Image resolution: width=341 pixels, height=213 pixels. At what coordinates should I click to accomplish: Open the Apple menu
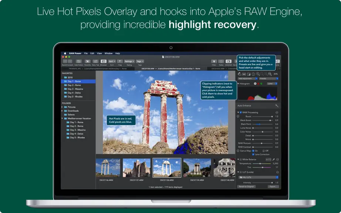[x=65, y=53]
